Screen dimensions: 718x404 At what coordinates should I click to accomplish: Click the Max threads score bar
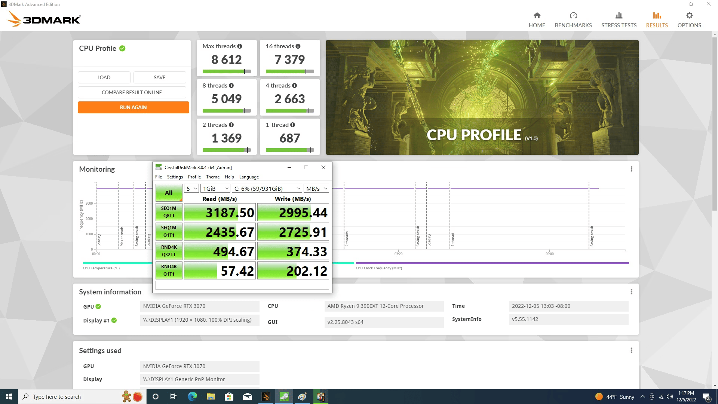[227, 71]
